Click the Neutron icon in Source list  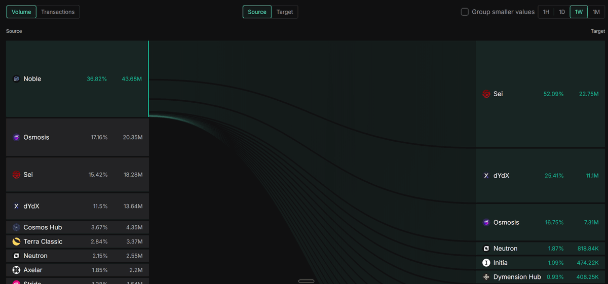[x=16, y=256]
